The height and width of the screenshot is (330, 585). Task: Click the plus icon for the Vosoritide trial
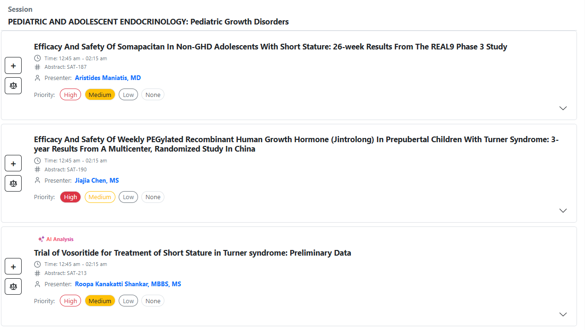click(x=13, y=267)
